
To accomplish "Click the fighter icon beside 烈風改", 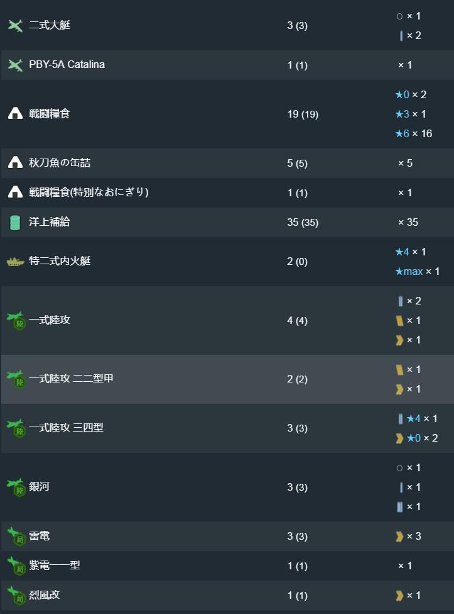I will [16, 595].
